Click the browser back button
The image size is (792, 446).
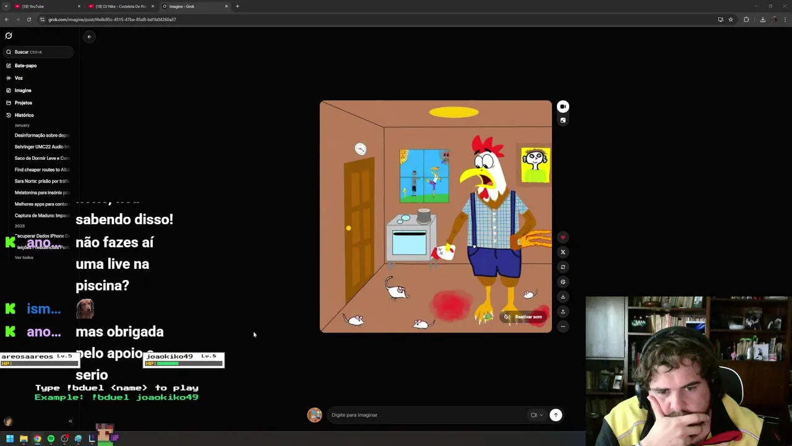(x=7, y=19)
